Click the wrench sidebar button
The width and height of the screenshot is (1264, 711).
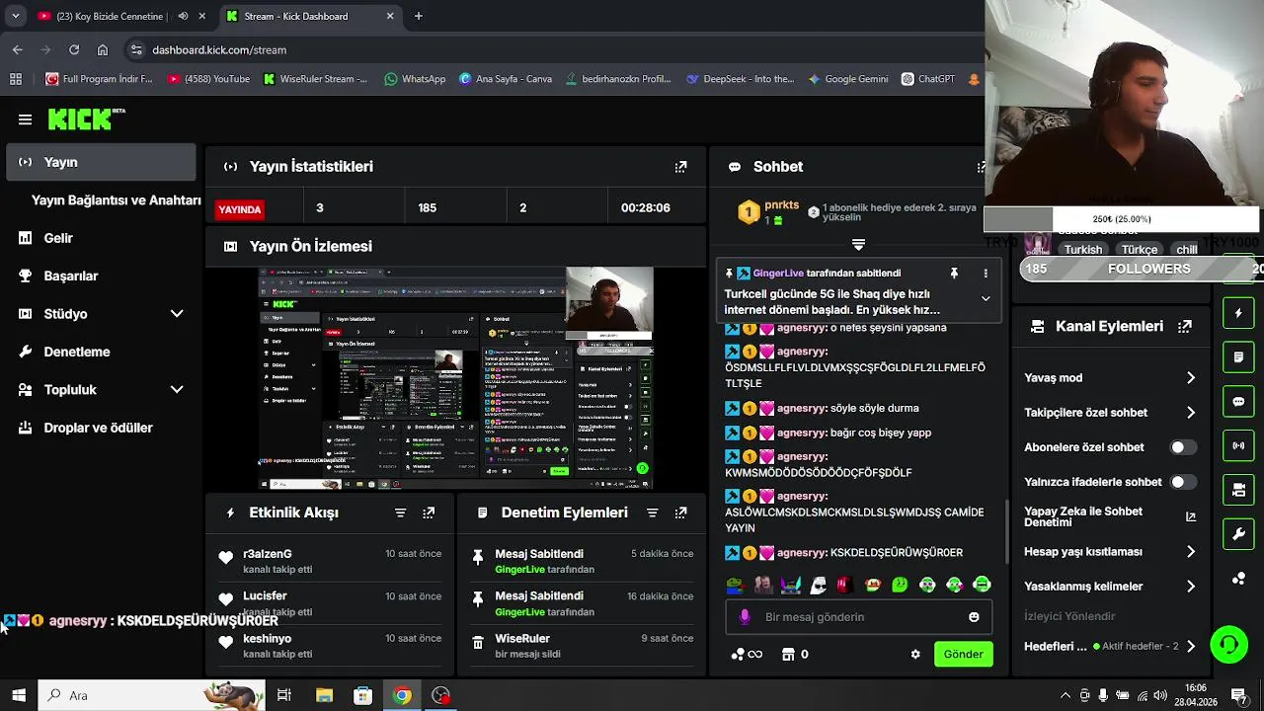click(x=1238, y=534)
